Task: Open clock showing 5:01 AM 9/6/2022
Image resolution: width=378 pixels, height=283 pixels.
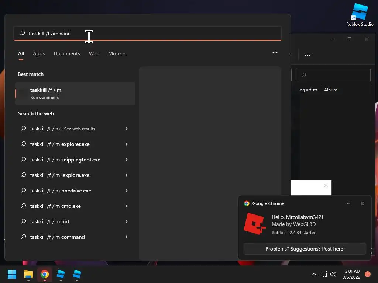Action: point(351,274)
